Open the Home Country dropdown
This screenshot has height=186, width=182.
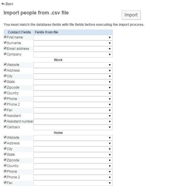click(x=73, y=166)
